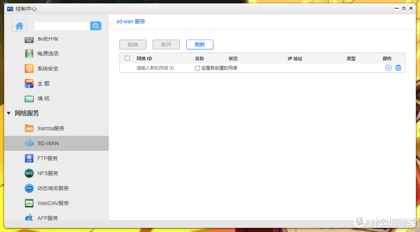The height and width of the screenshot is (232, 420).
Task: Click the 动态域名服务 DDNS icon
Action: pyautogui.click(x=29, y=188)
